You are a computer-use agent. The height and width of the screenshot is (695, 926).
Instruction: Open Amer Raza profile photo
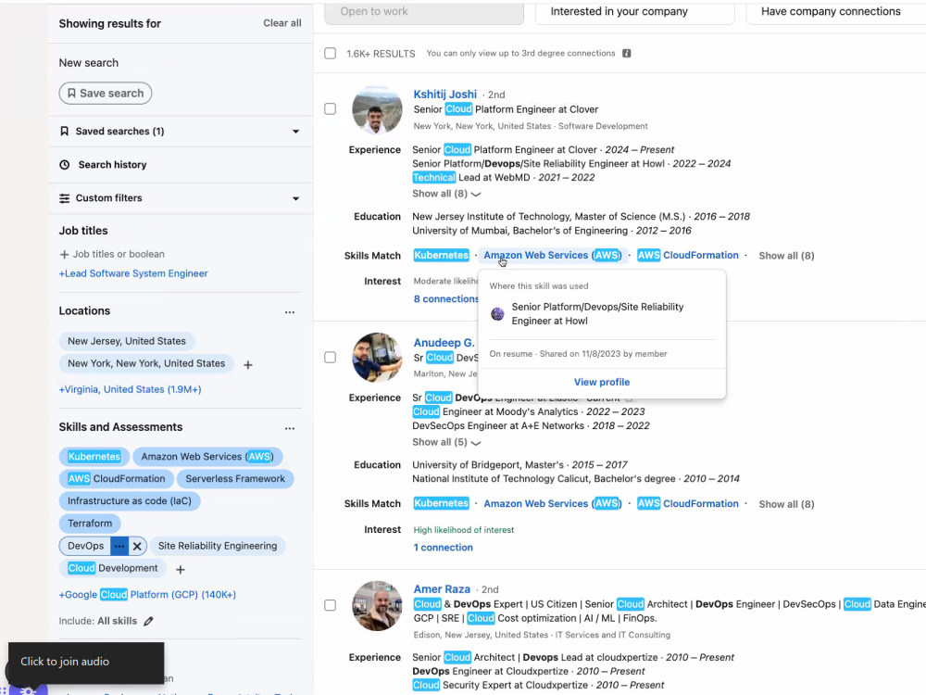point(377,606)
